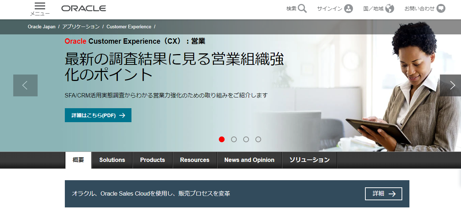Click the 国/地域 globe icon

click(390, 9)
